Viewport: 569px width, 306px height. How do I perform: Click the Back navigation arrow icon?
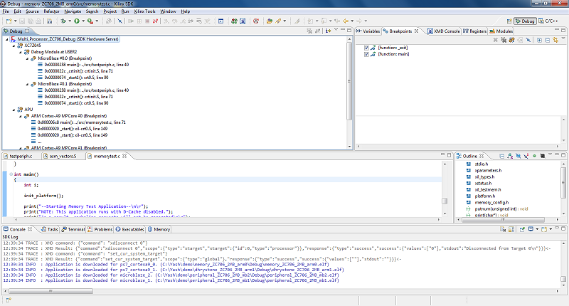[x=346, y=21]
